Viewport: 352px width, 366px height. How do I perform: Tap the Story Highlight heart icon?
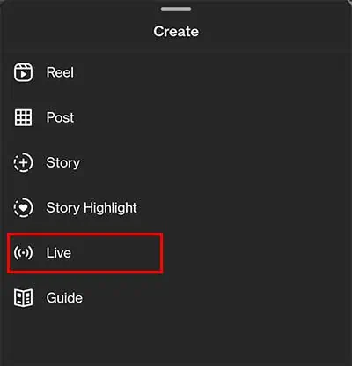[x=23, y=207]
